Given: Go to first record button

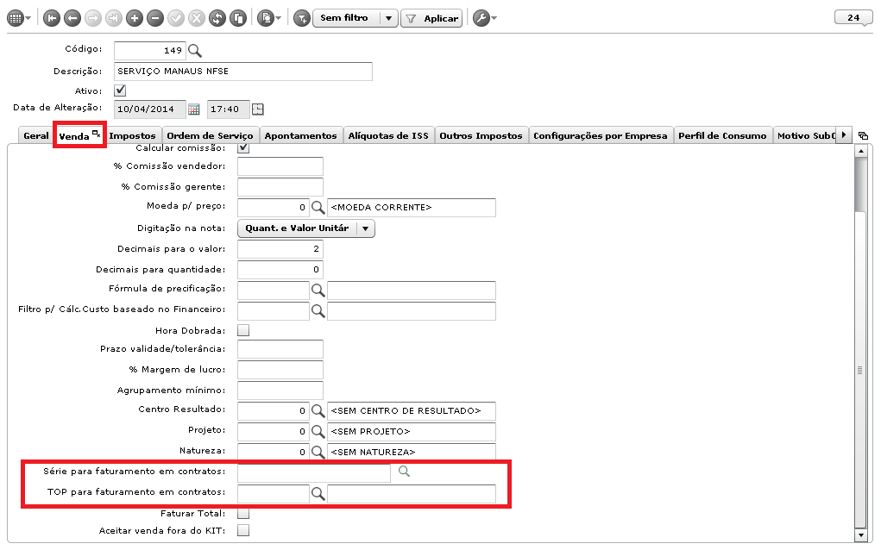Looking at the screenshot, I should point(52,18).
